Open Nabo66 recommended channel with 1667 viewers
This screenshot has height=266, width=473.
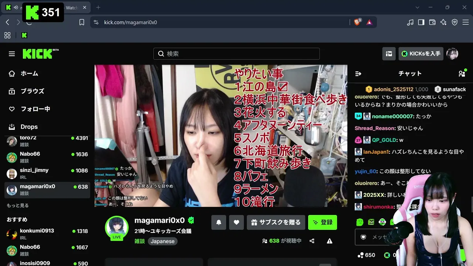pos(47,250)
